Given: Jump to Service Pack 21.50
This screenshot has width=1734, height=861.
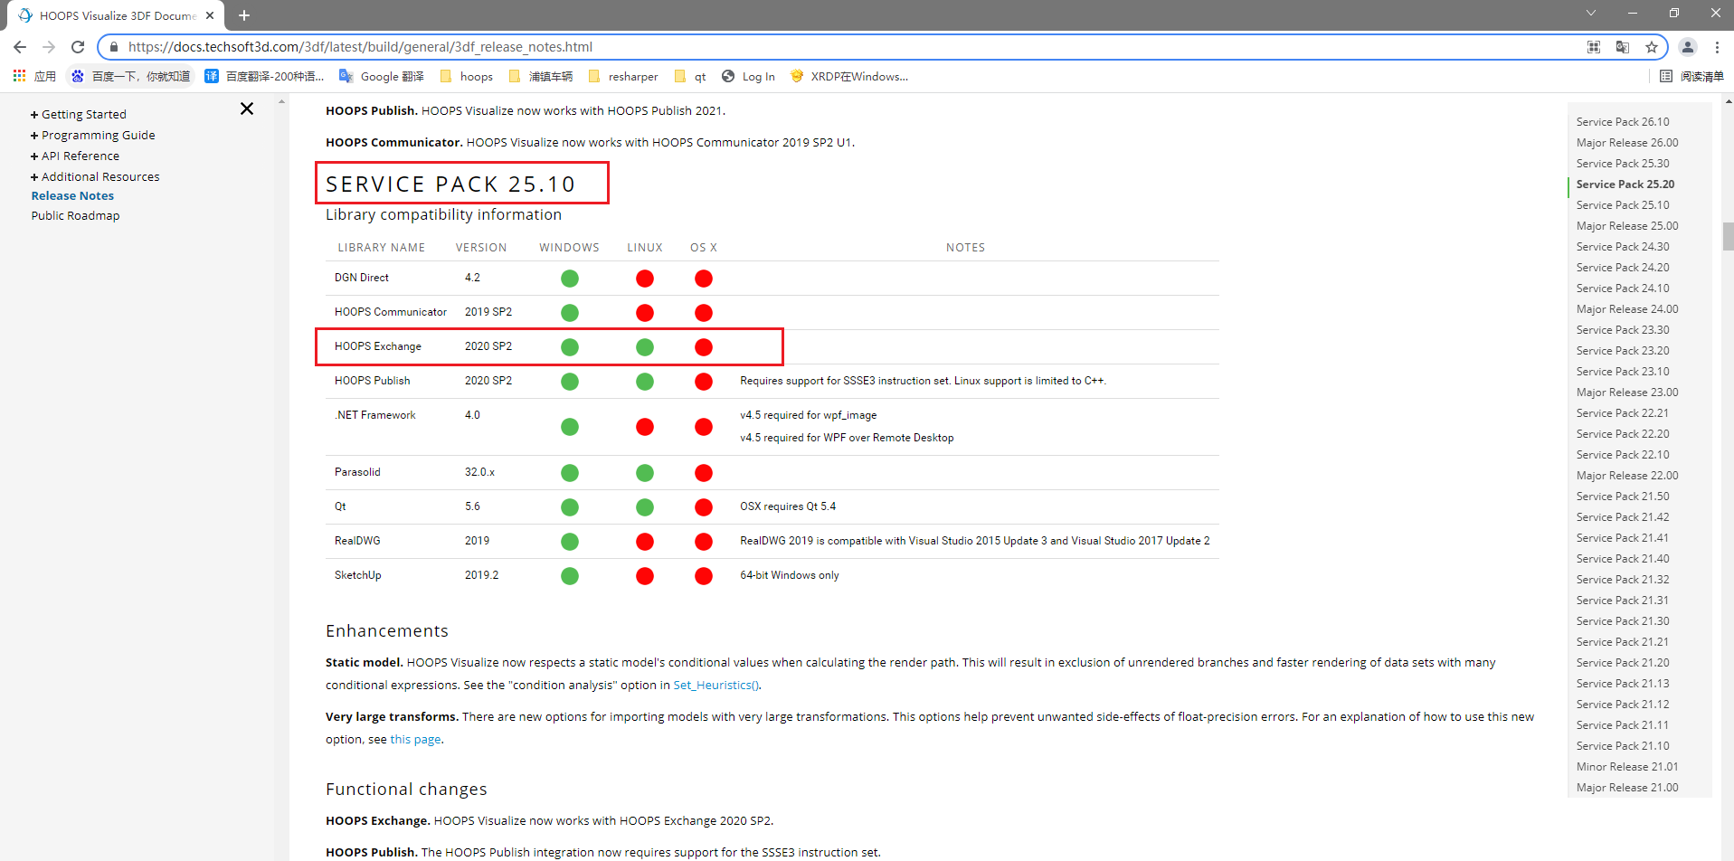Looking at the screenshot, I should [1623, 497].
